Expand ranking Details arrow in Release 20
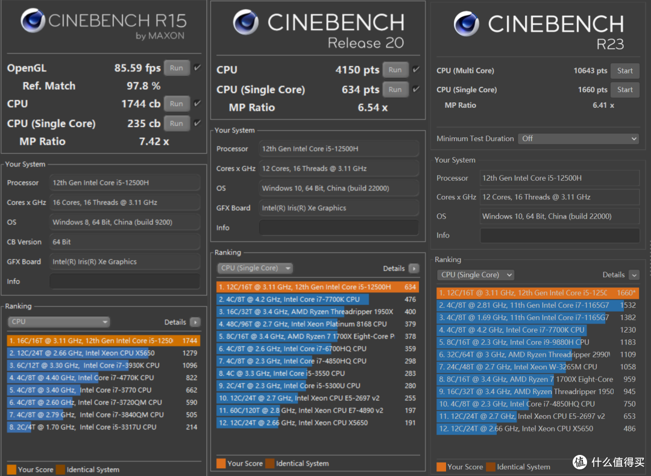651x476 pixels. point(414,269)
